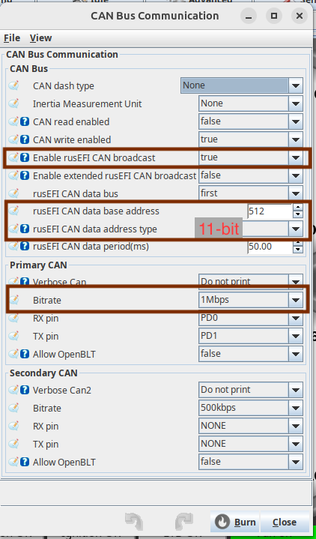Screen dimensions: 316x539
Task: Click edit pencil icon for Secondary RX pin
Action: coord(13,426)
